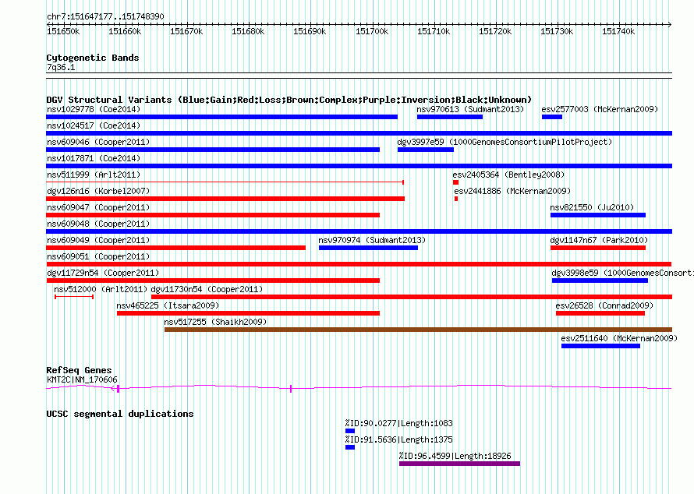This screenshot has width=694, height=494.
Task: Select the 151700k ruler position
Action: point(372,31)
